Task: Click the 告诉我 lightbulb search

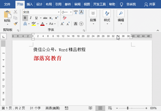Action: click(128, 4)
